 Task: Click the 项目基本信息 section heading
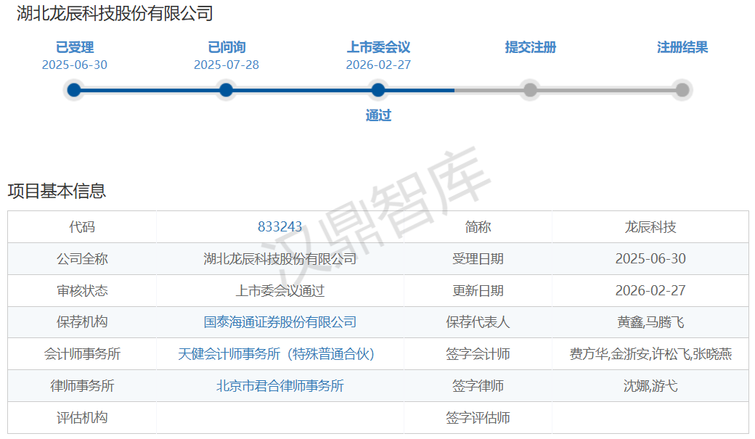(57, 191)
